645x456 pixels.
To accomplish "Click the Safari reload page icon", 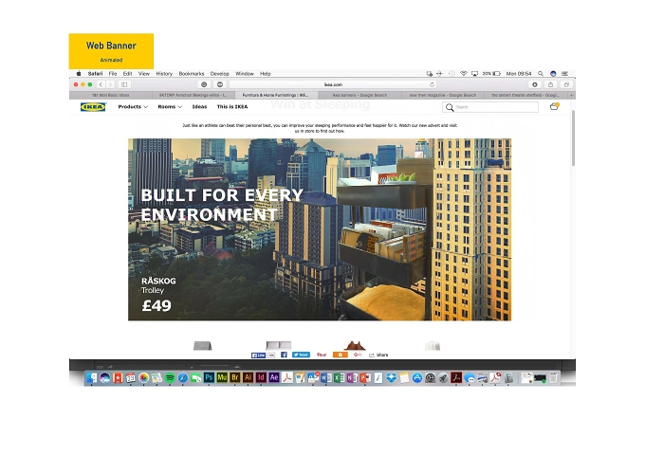I will click(x=432, y=84).
